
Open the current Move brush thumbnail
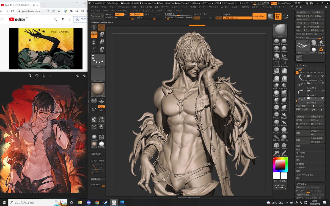pyautogui.click(x=280, y=31)
